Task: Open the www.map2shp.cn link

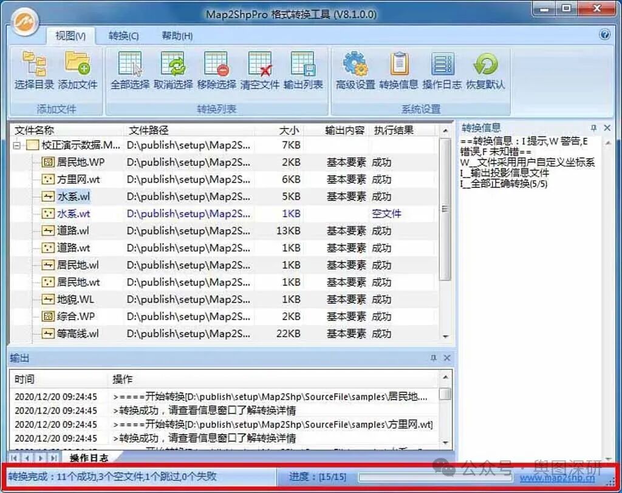Action: [558, 478]
